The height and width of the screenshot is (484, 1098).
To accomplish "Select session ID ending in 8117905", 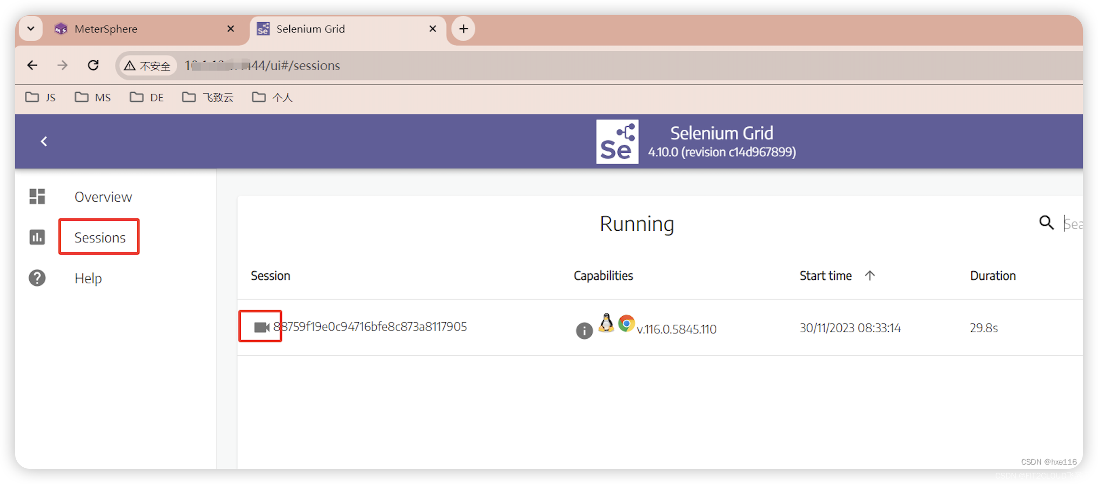I will pyautogui.click(x=369, y=326).
